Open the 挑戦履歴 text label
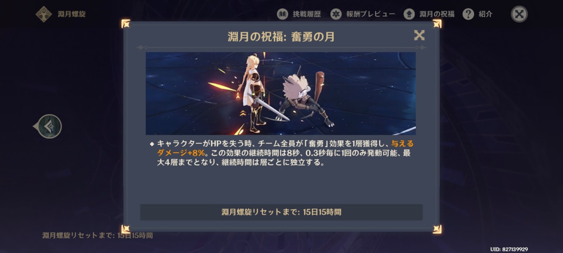Screen dimensions: 563x253 (x=307, y=14)
